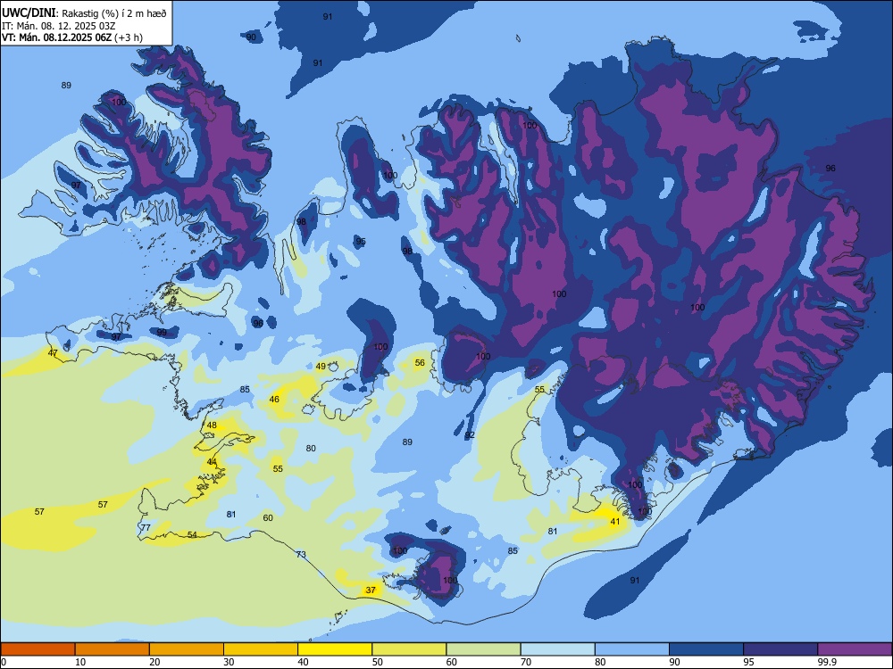893x669 pixels.
Task: Select the 20–30 legend color block
Action: pos(187,649)
